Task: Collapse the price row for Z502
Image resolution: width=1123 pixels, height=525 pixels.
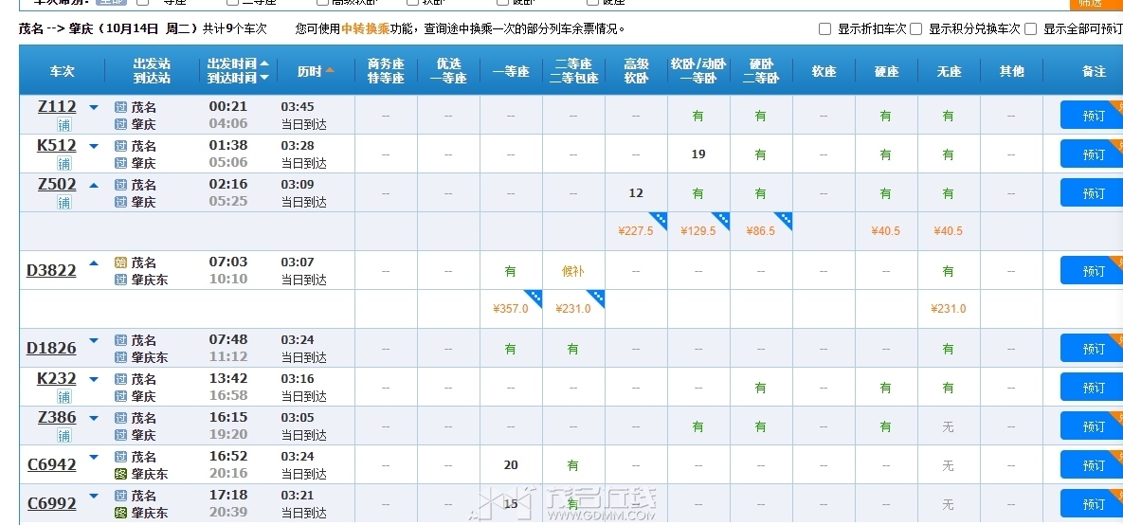Action: pos(94,185)
